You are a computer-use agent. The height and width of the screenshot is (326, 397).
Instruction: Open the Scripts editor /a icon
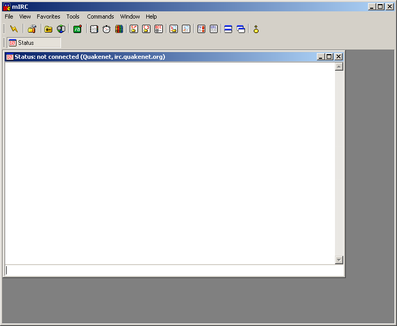[x=77, y=29]
